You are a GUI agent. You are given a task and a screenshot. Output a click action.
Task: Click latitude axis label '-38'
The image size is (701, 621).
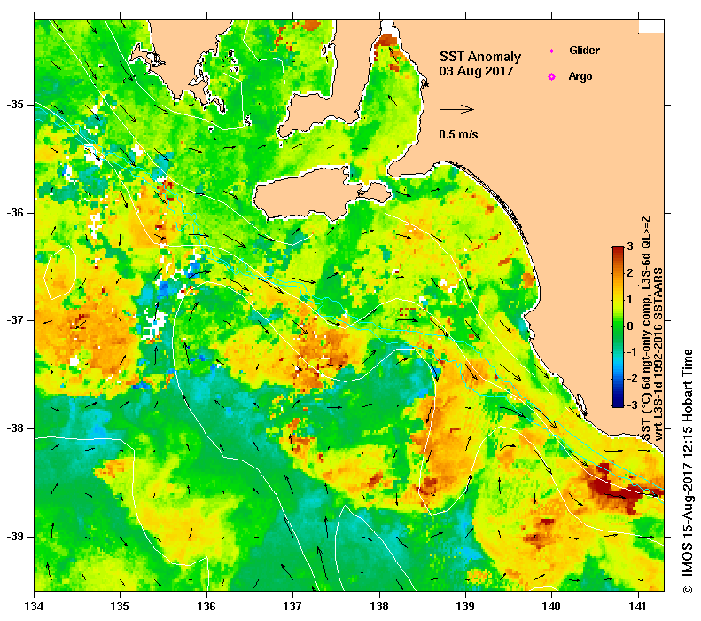(x=14, y=428)
